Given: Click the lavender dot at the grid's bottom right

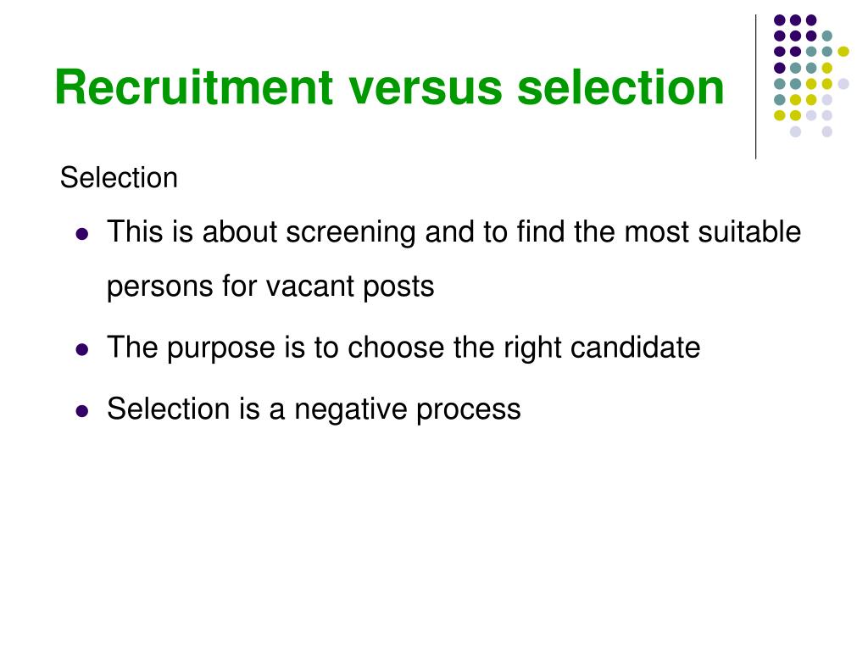Looking at the screenshot, I should 827,131.
